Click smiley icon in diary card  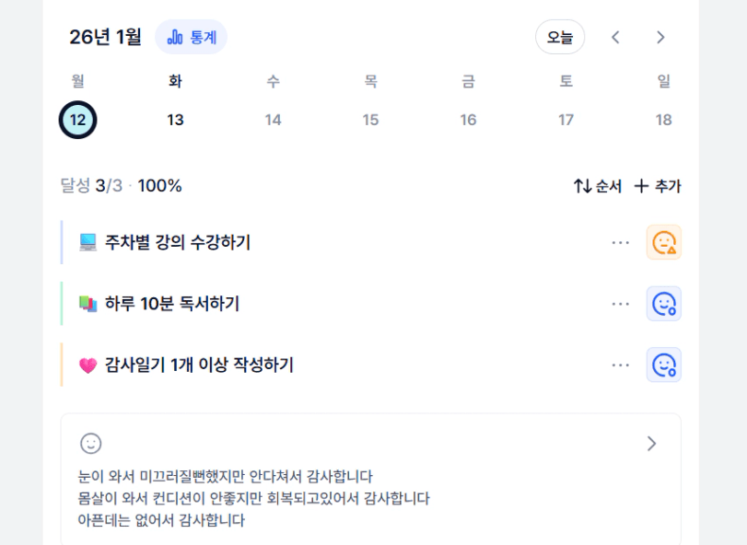(x=91, y=444)
